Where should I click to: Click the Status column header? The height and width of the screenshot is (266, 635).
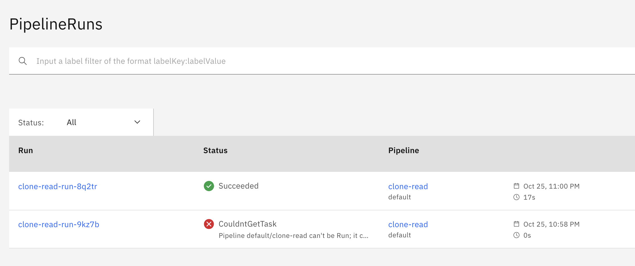[215, 151]
